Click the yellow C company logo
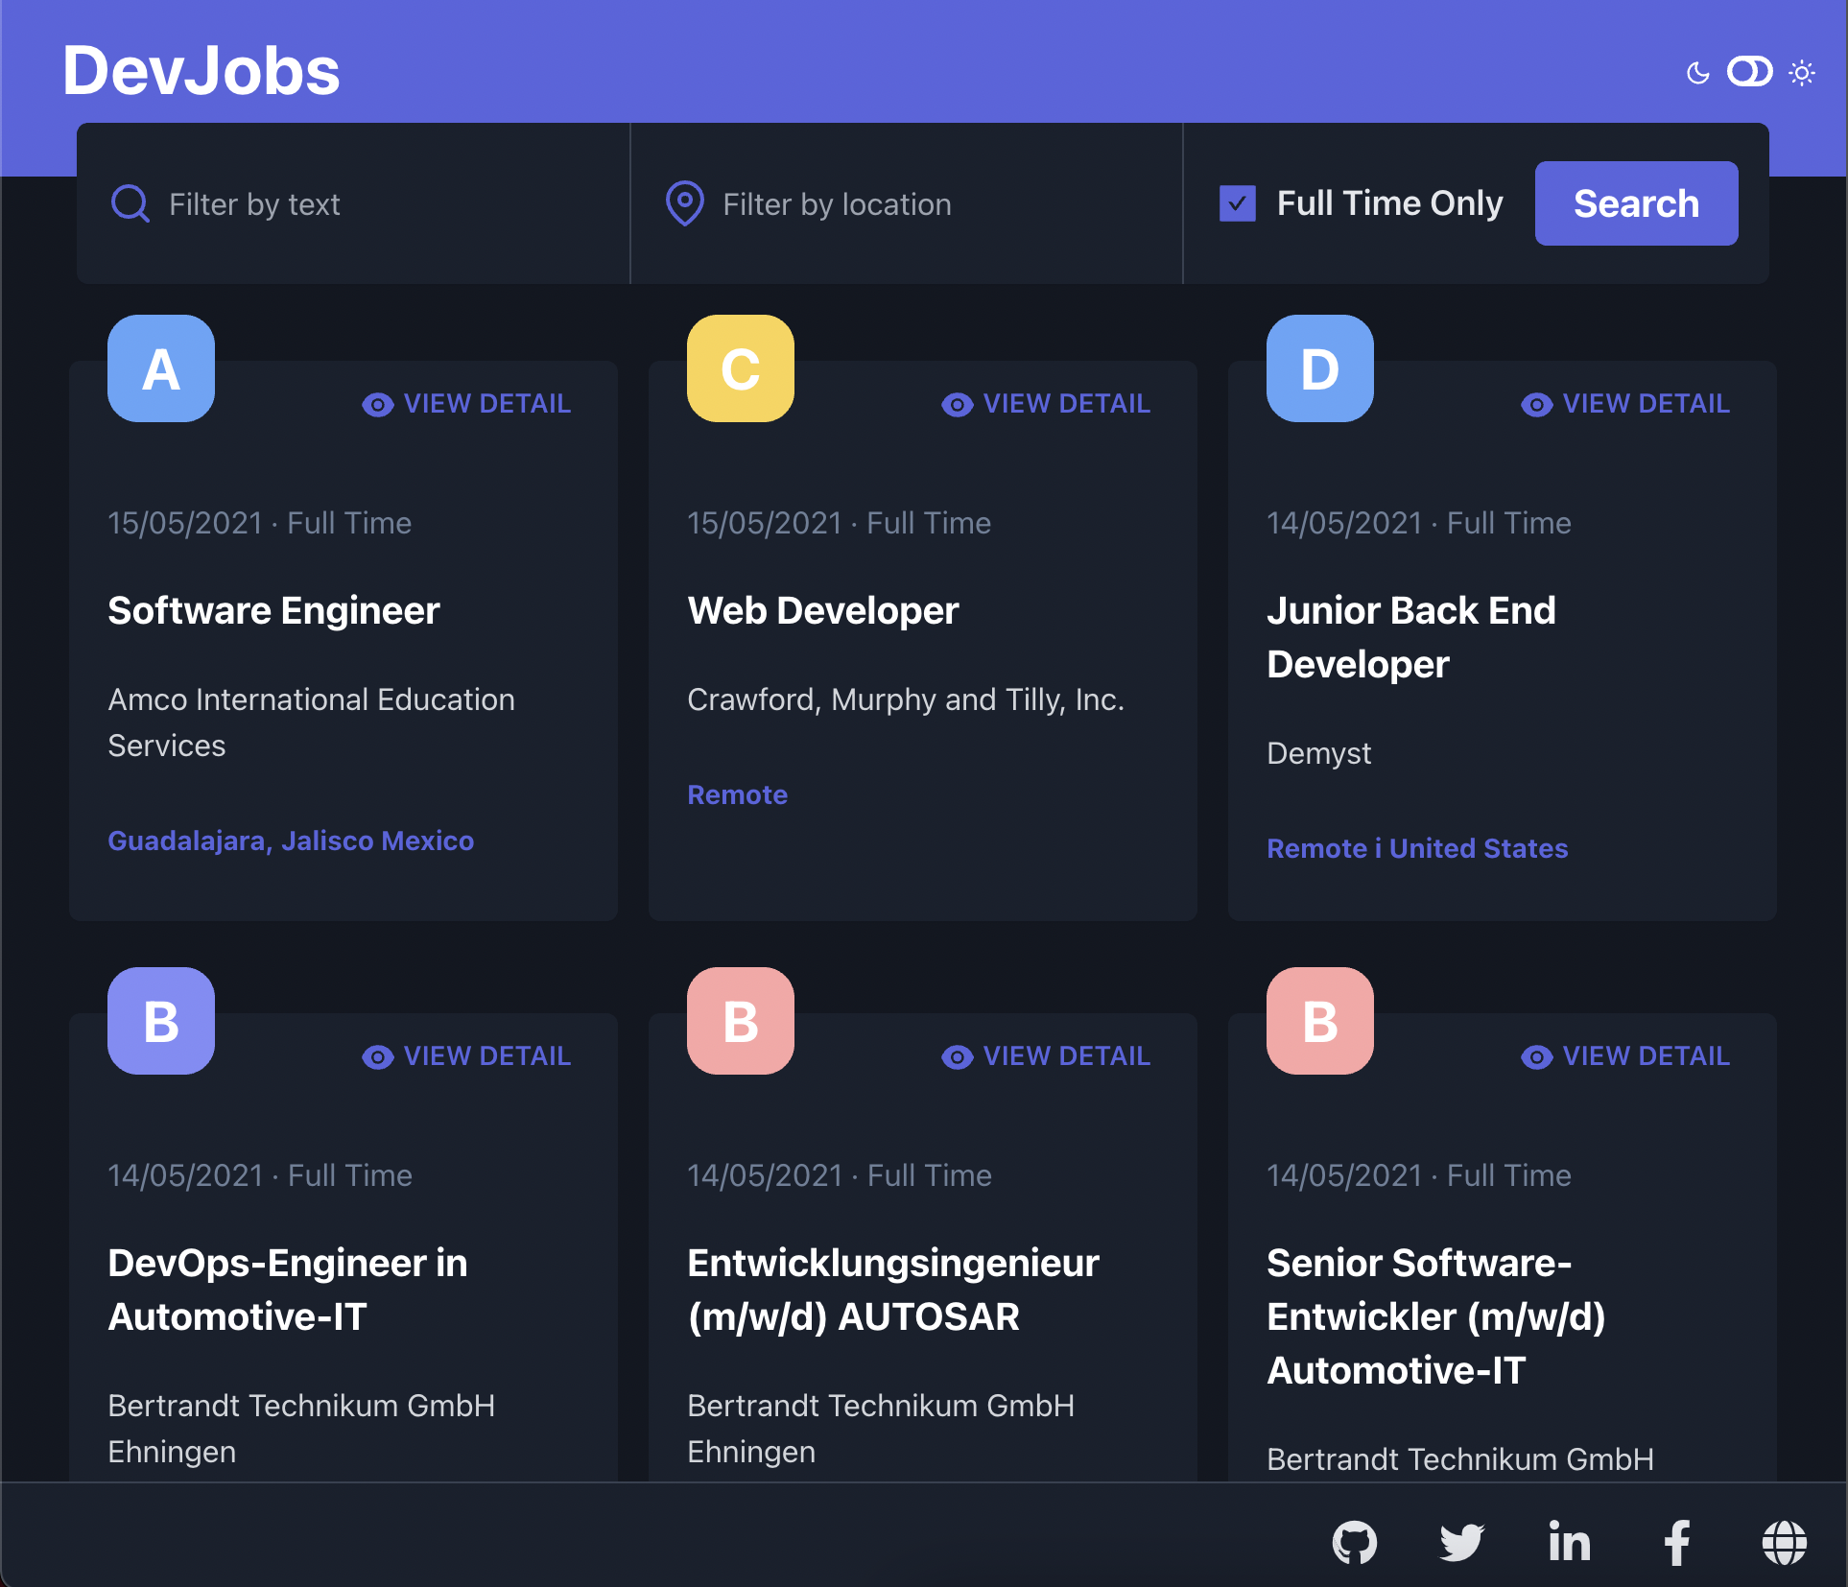This screenshot has width=1848, height=1587. (x=740, y=368)
